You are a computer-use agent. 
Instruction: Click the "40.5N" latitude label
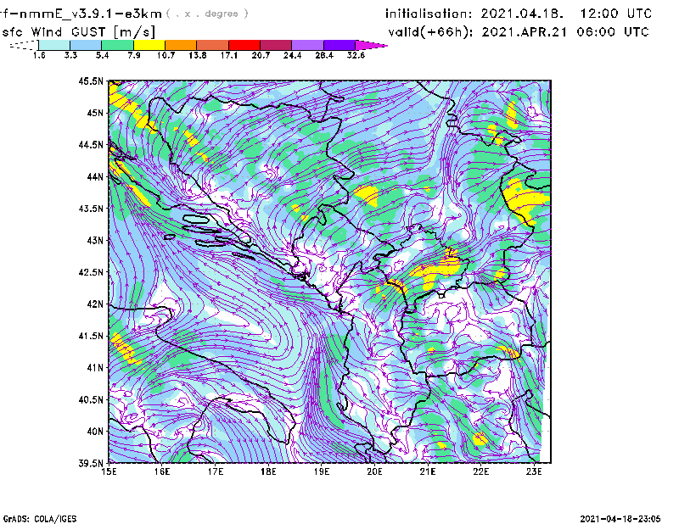(91, 399)
